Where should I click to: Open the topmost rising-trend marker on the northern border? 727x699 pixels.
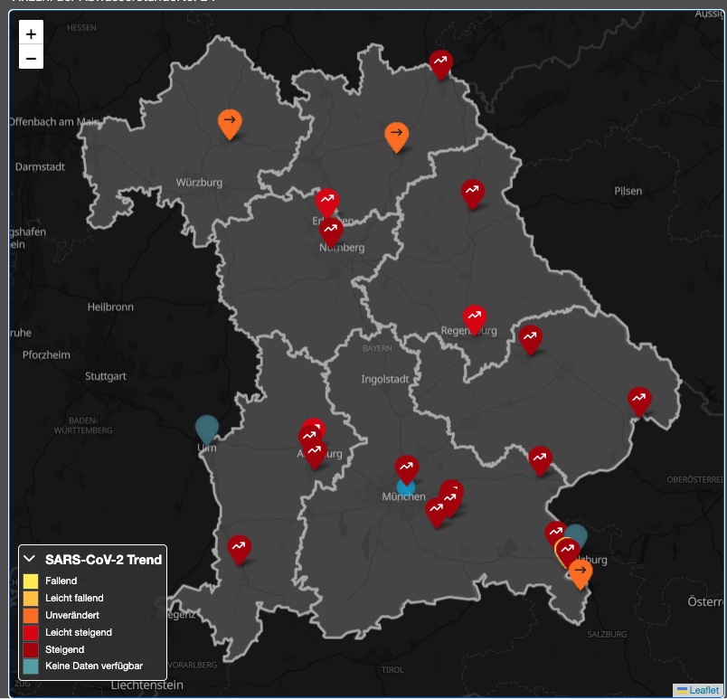point(441,65)
